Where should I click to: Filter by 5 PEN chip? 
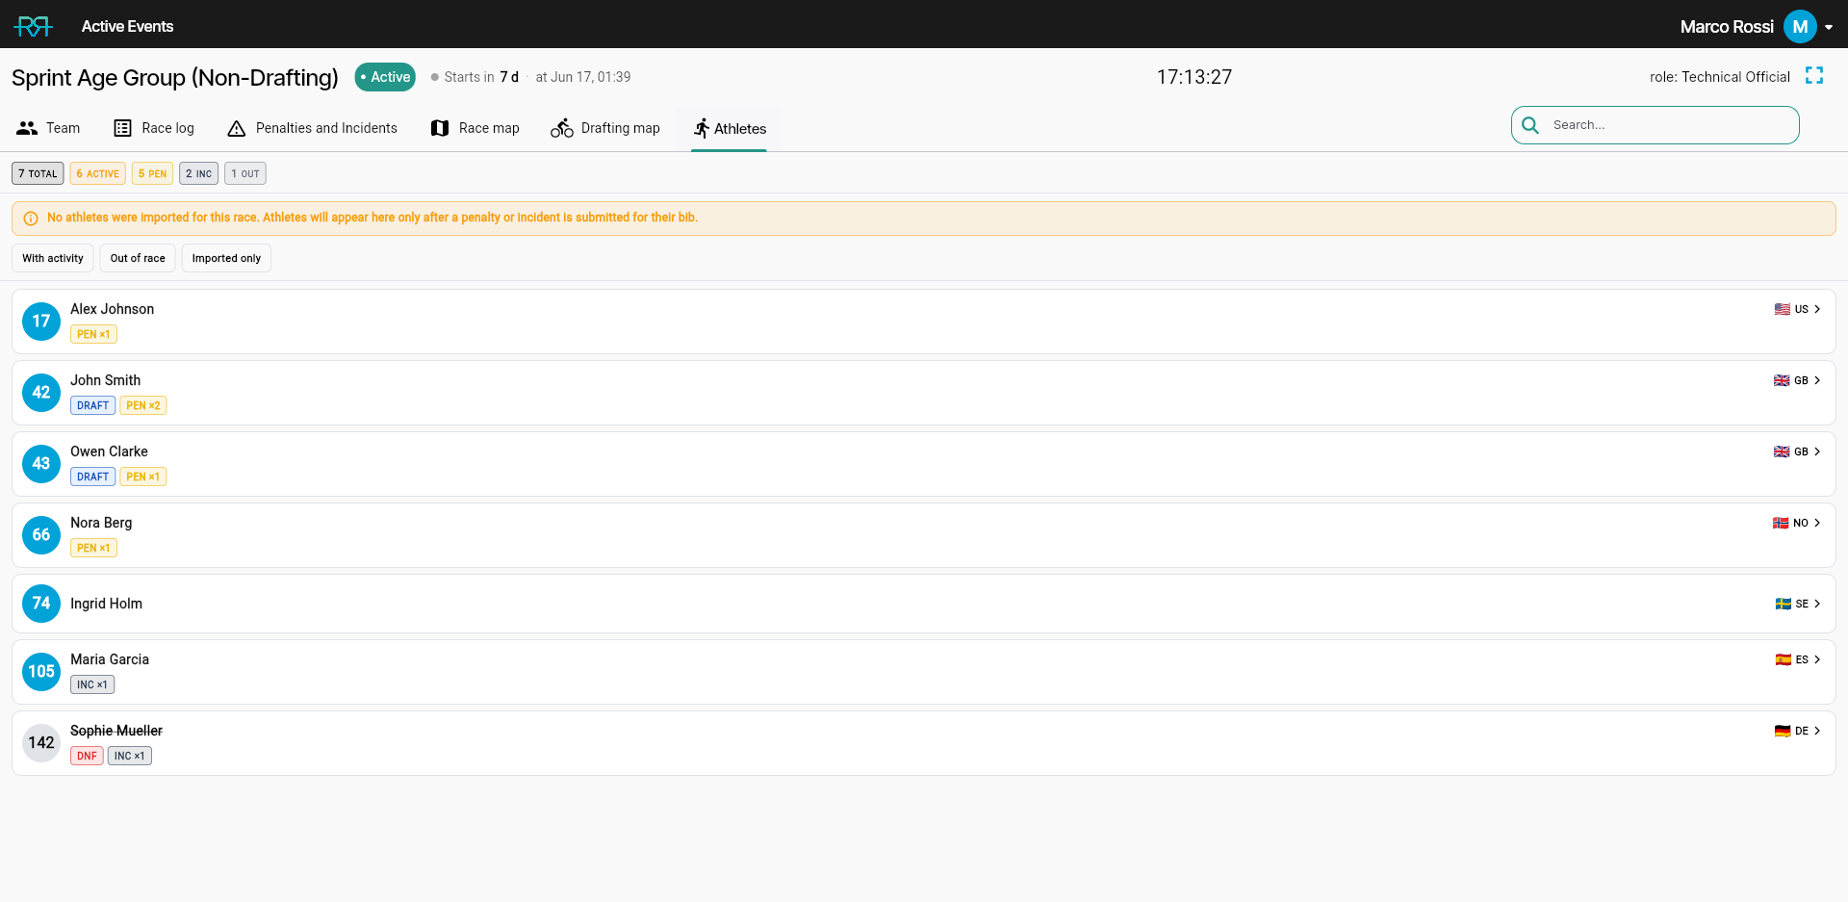(x=152, y=173)
